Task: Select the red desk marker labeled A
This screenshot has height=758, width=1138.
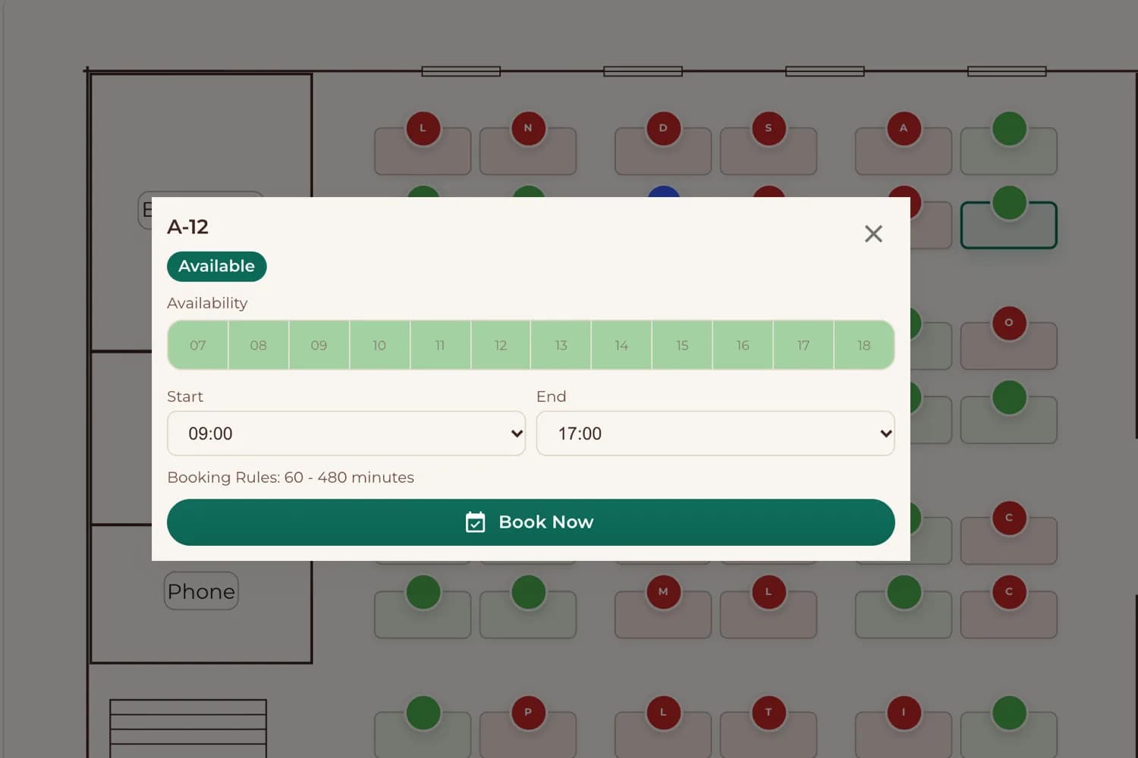Action: coord(904,128)
